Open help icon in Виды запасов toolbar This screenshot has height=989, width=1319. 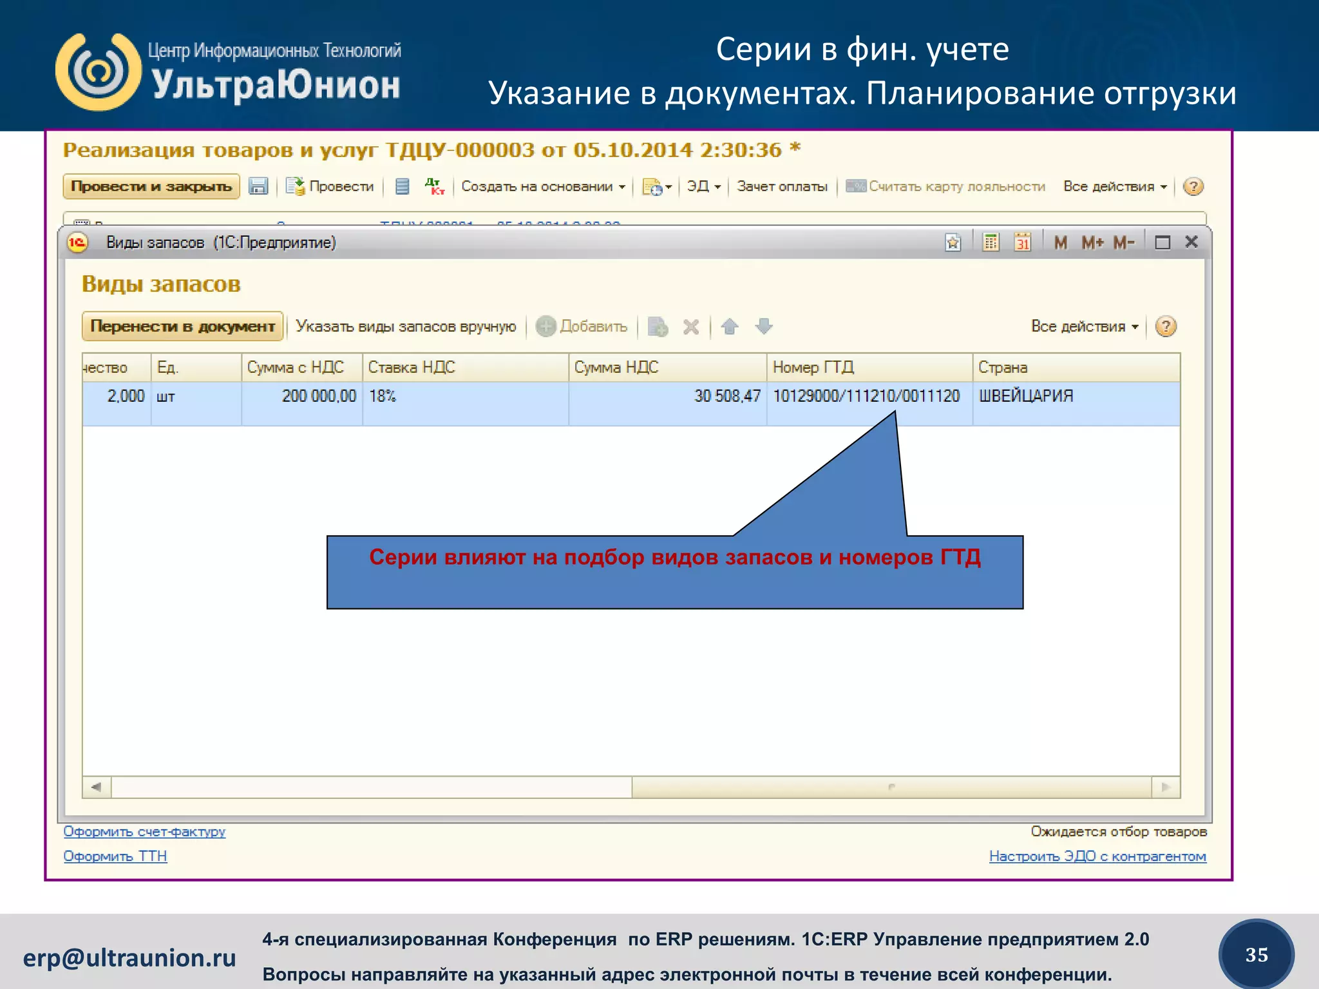[x=1166, y=326]
